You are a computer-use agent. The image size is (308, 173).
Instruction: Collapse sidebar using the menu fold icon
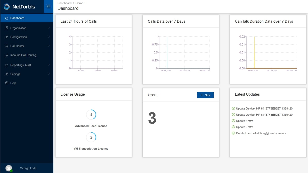48,7
